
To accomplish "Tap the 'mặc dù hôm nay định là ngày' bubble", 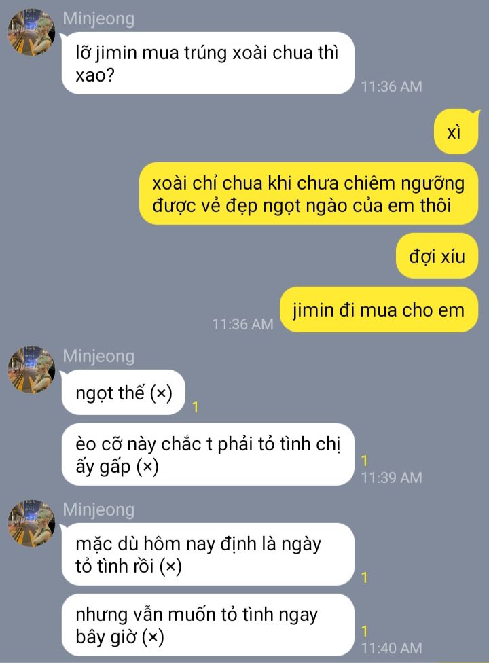I will [x=208, y=554].
